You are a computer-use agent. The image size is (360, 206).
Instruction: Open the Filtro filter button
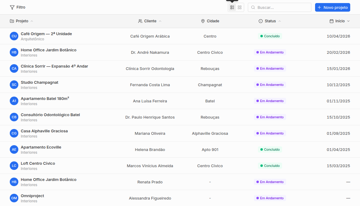(18, 7)
